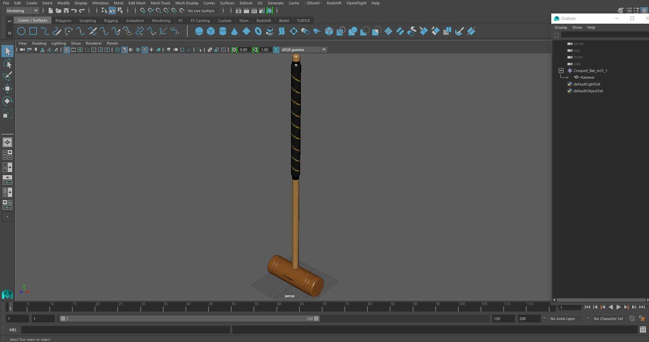Toggle film gate in viewport toolbar
Screen dimensions: 649x342
click(x=73, y=50)
